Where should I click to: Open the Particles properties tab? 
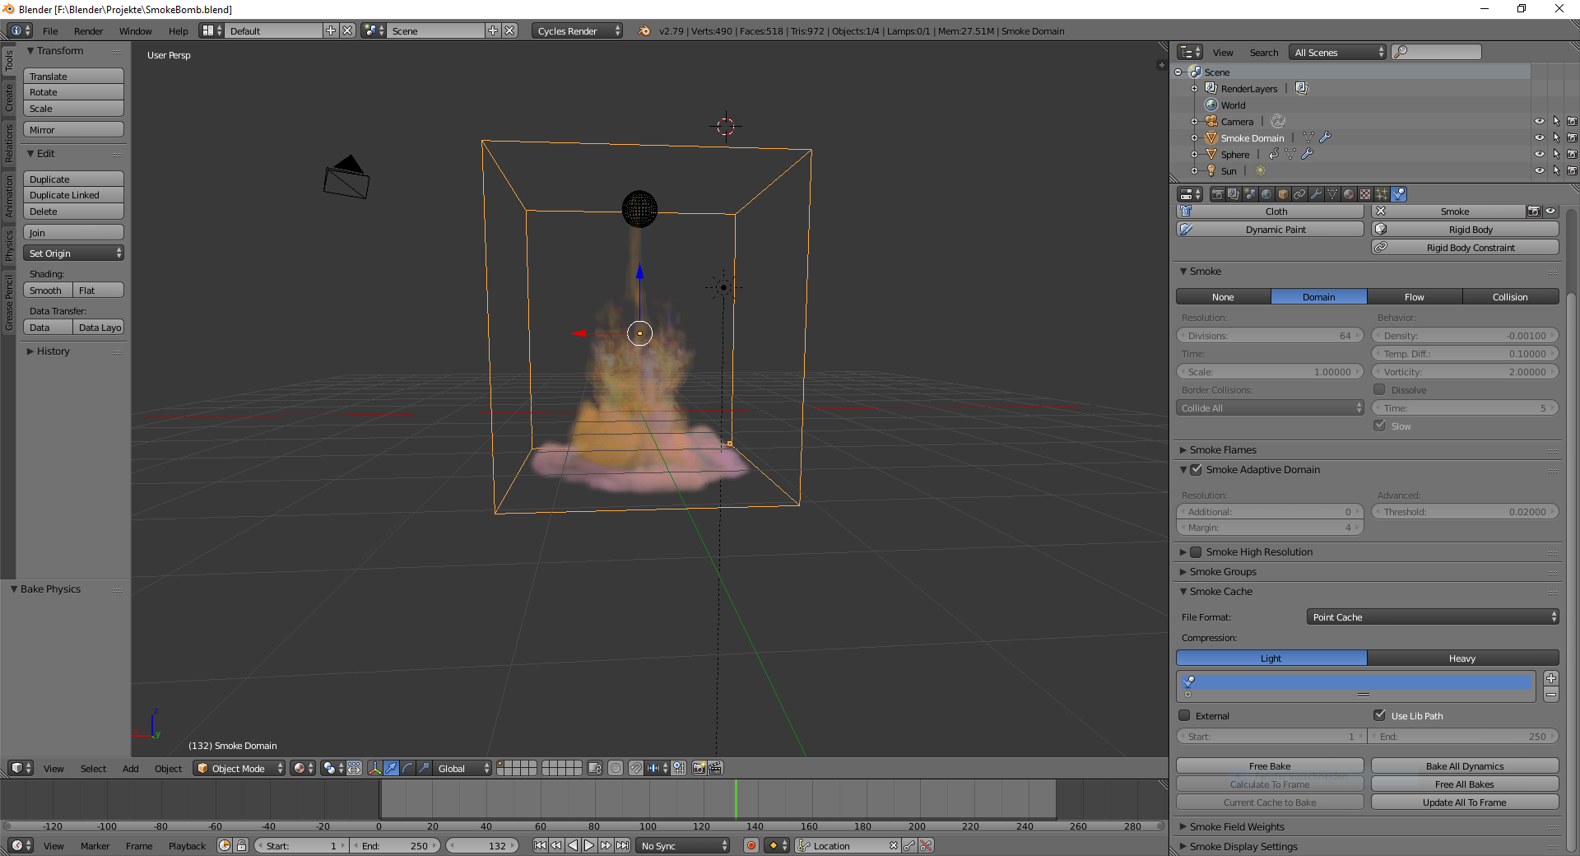click(1382, 194)
